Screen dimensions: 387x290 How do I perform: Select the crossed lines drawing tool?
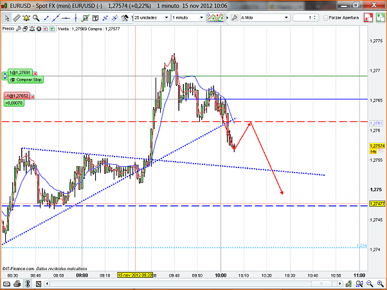tap(115, 18)
